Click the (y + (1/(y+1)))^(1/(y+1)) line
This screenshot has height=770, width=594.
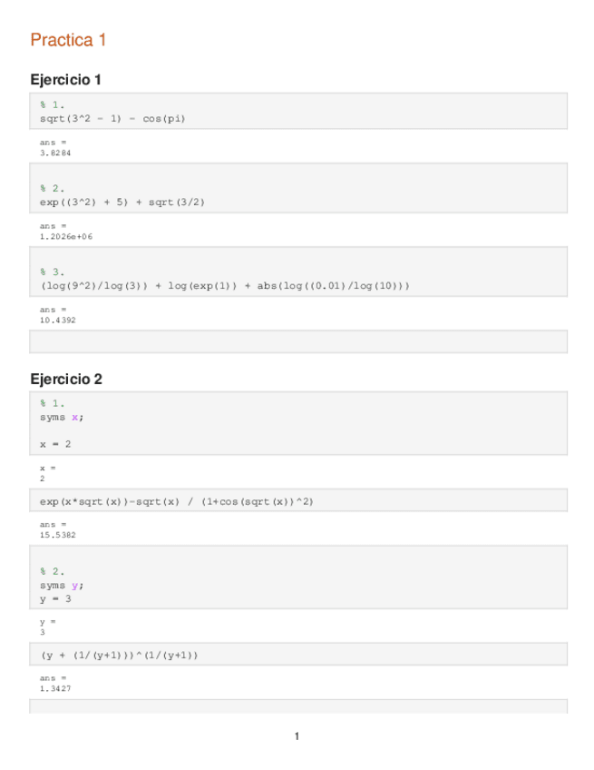119,655
